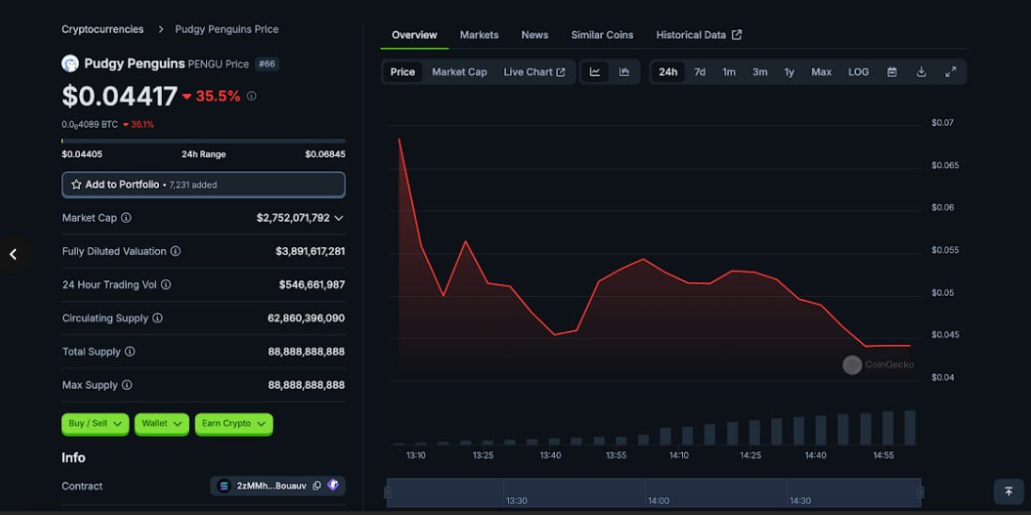Click the 62,860,396,090 circulating supply value
Screen dimensions: 1031x515
pyautogui.click(x=306, y=318)
